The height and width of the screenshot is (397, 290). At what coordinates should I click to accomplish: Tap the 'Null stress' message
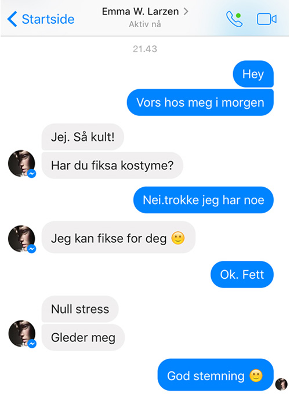pyautogui.click(x=80, y=309)
